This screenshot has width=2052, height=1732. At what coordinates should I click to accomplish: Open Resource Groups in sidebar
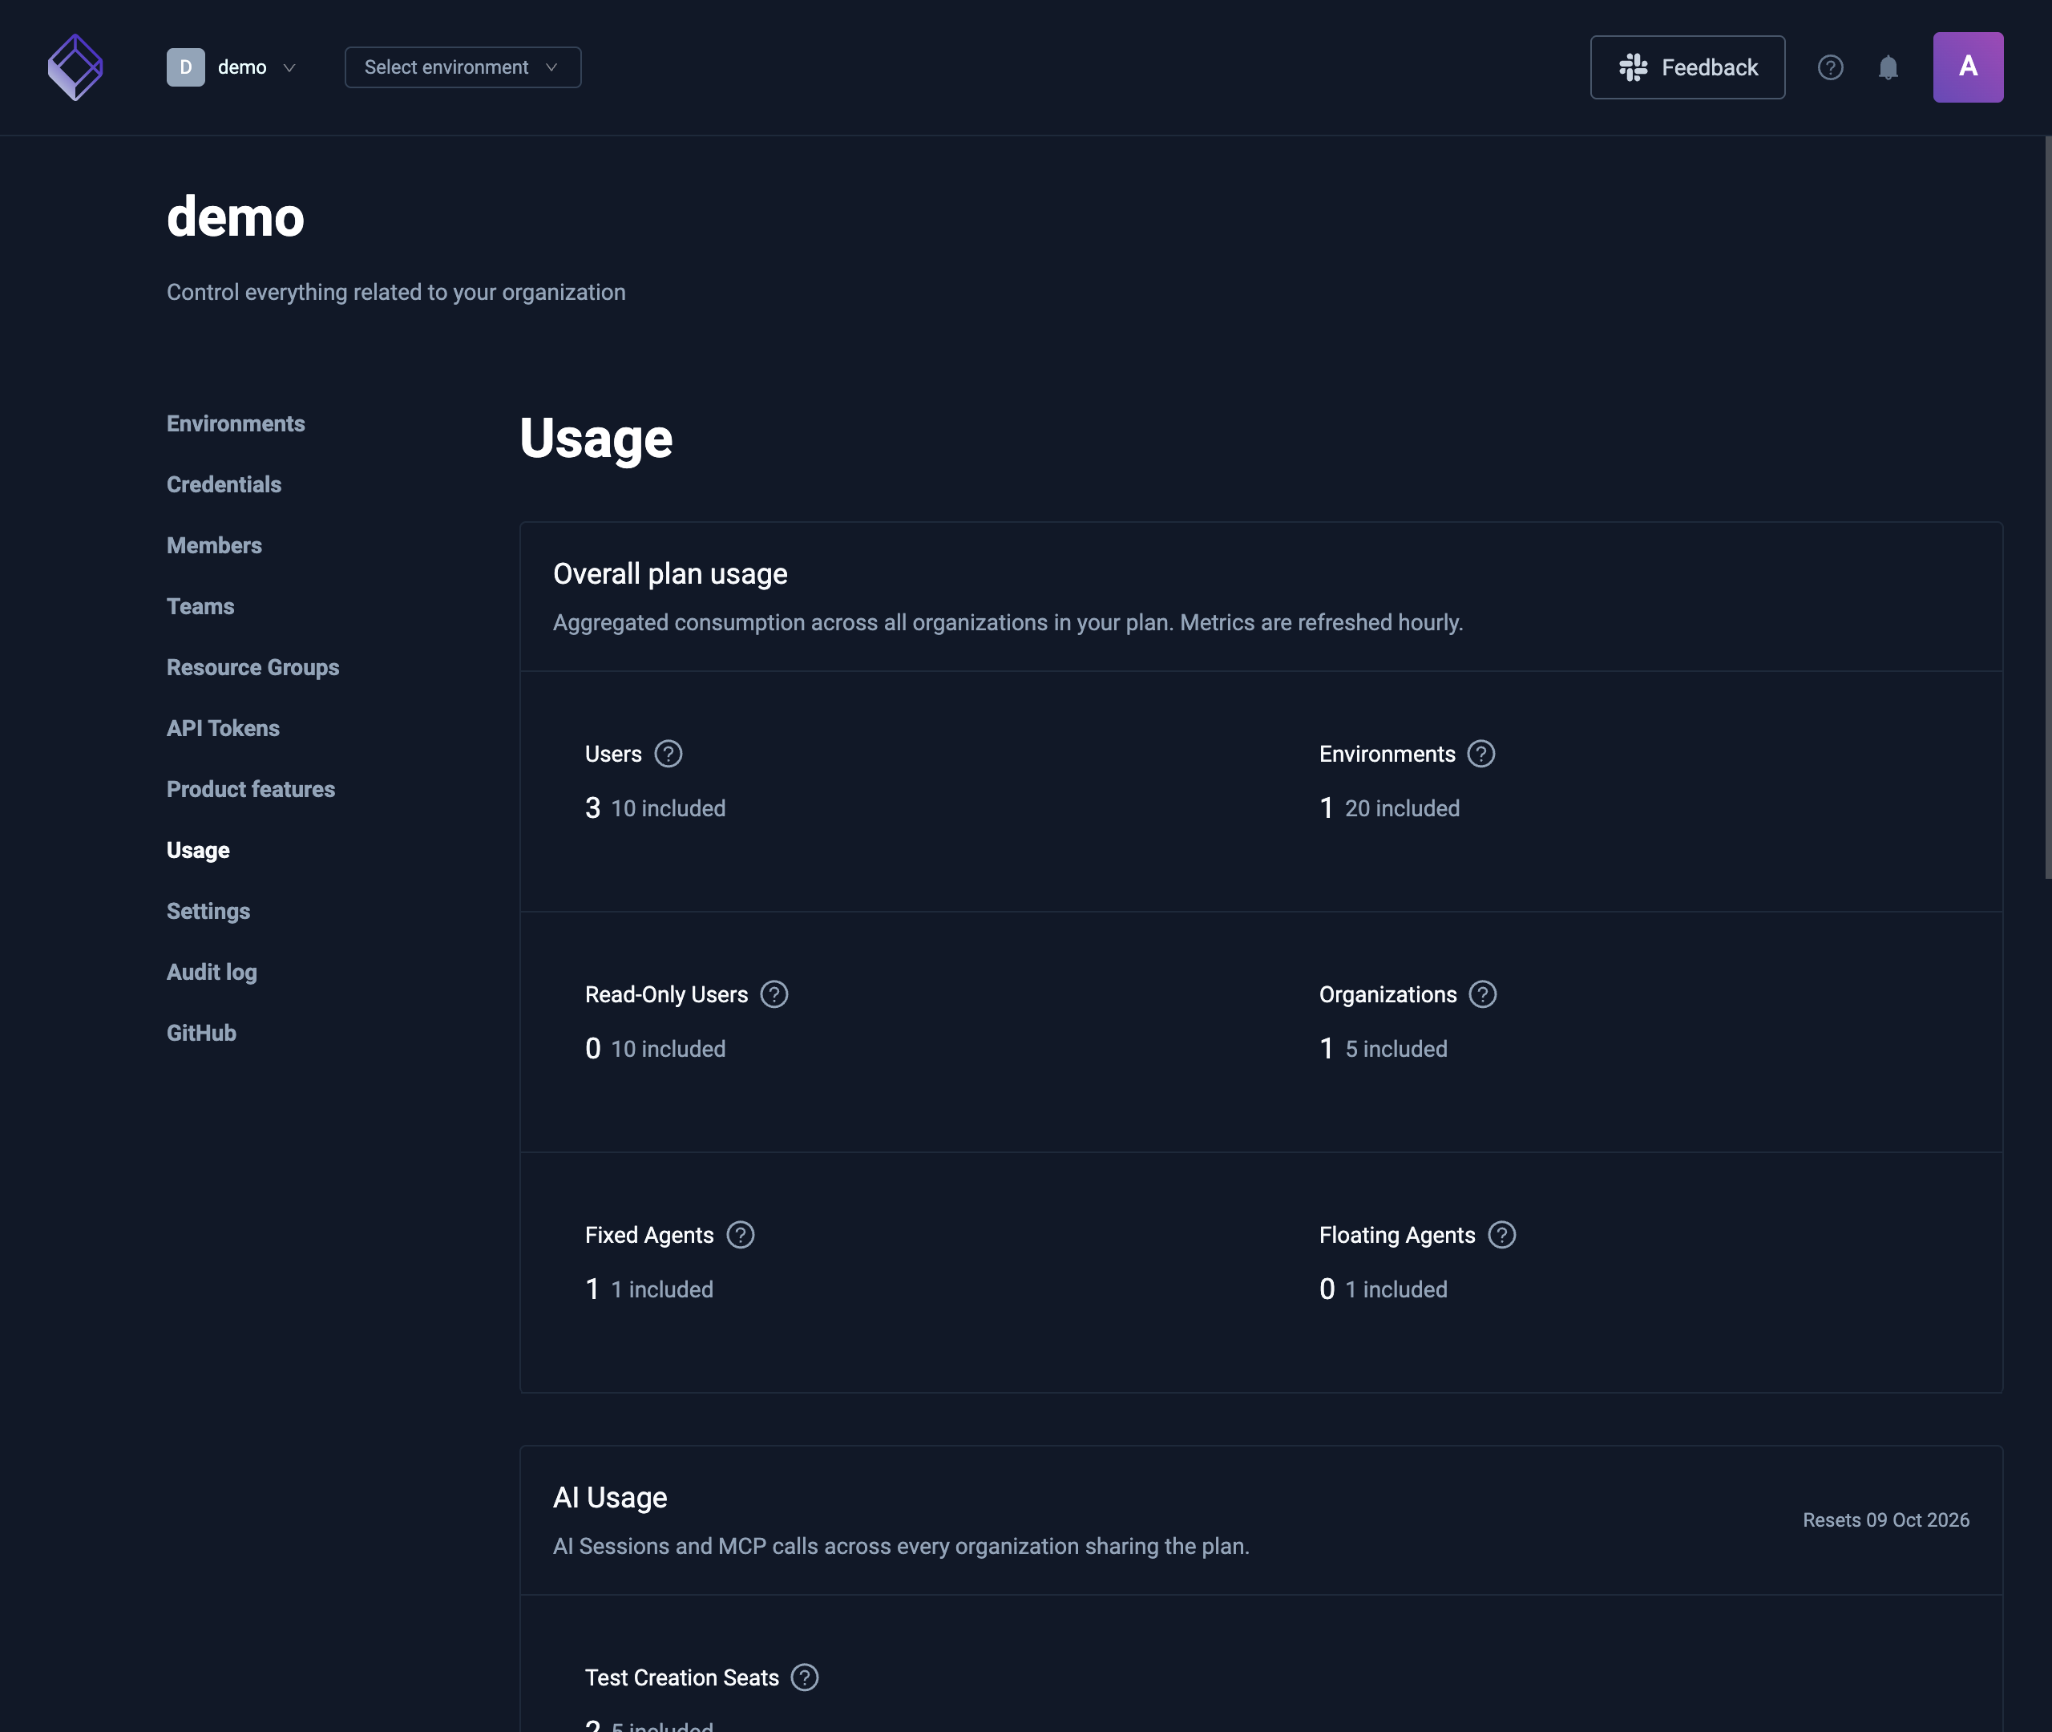tap(253, 666)
